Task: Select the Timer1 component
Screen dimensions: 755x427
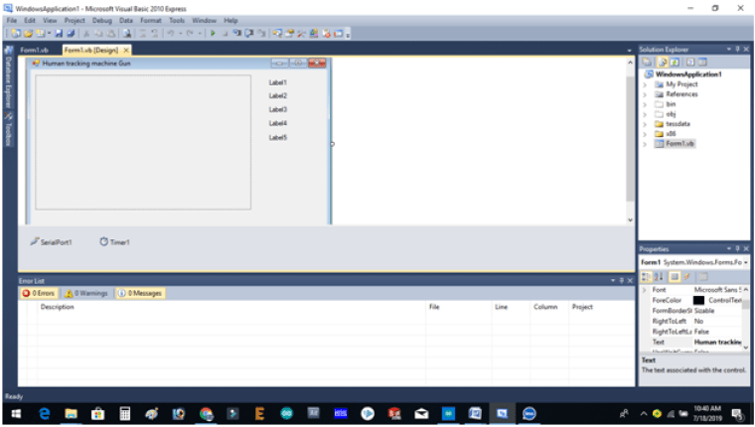Action: (114, 242)
